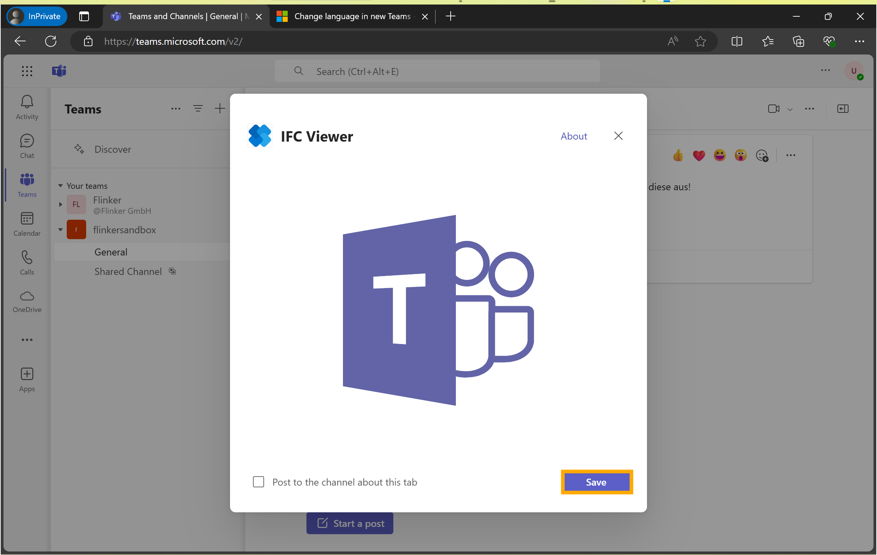The image size is (877, 555).
Task: Go back in the browser
Action: (x=20, y=41)
